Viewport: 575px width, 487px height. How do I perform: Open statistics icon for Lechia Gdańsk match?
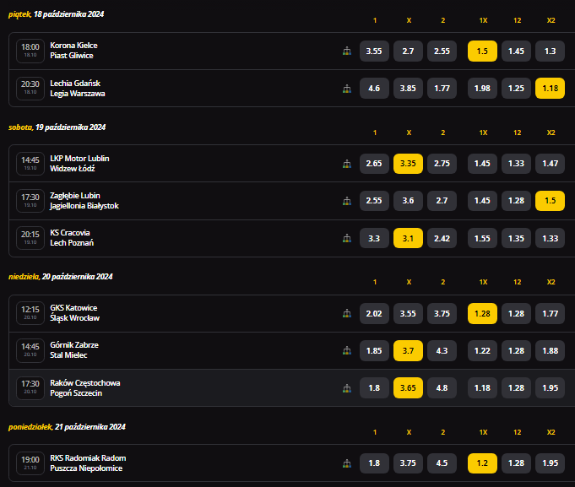click(x=346, y=88)
